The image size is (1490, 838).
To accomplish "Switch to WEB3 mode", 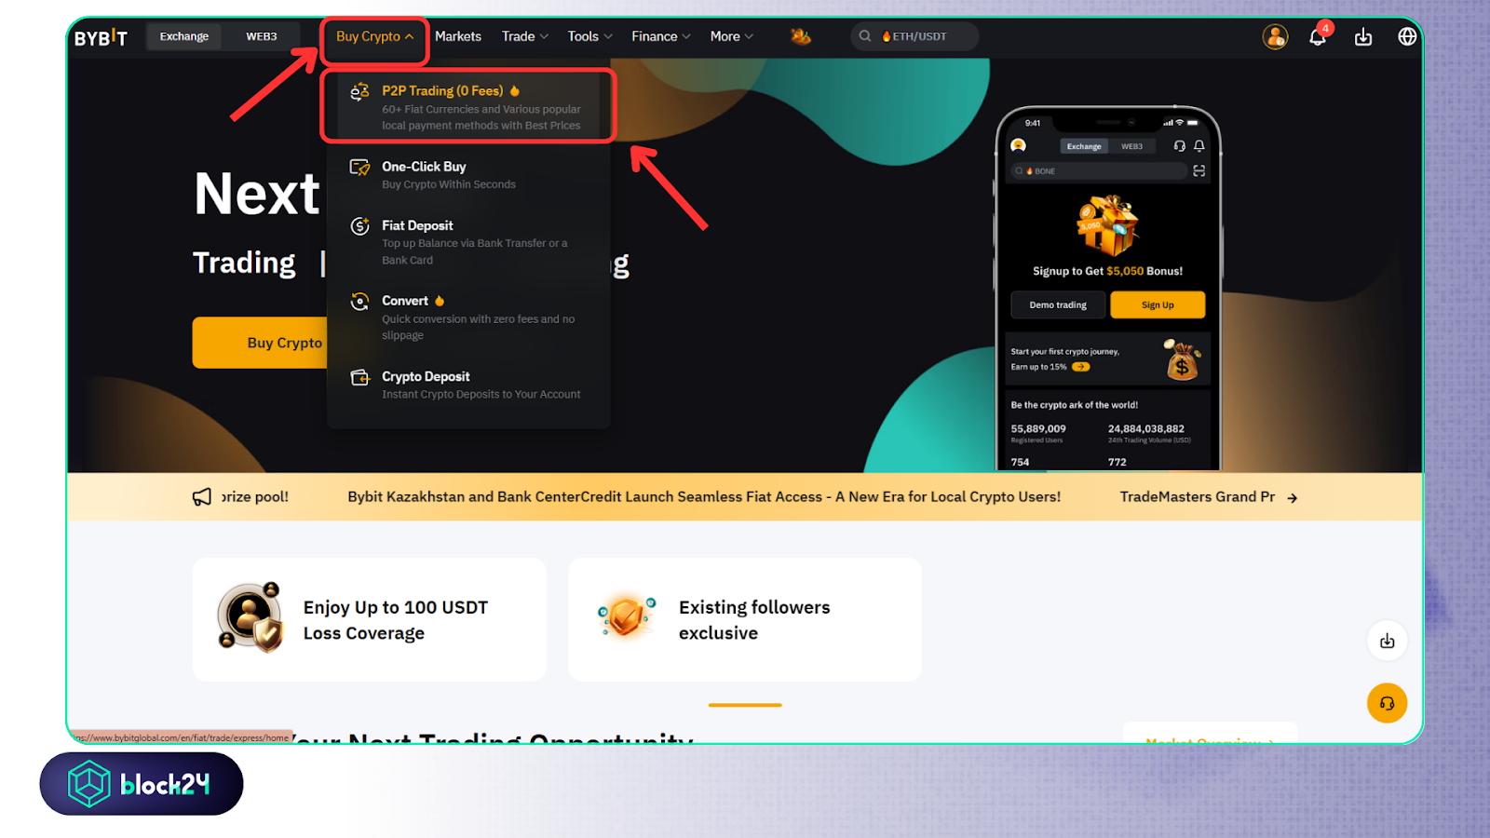I will tap(262, 36).
